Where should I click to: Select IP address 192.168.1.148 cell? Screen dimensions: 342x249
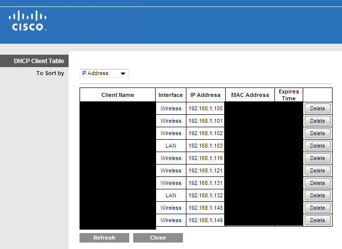(x=205, y=208)
